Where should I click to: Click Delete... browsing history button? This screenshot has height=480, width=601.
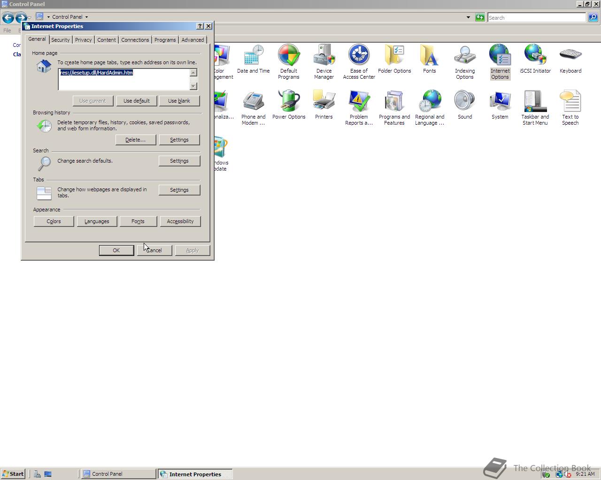pos(136,140)
